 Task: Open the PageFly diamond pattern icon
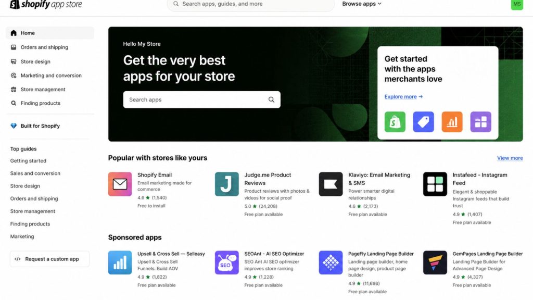coord(331,262)
